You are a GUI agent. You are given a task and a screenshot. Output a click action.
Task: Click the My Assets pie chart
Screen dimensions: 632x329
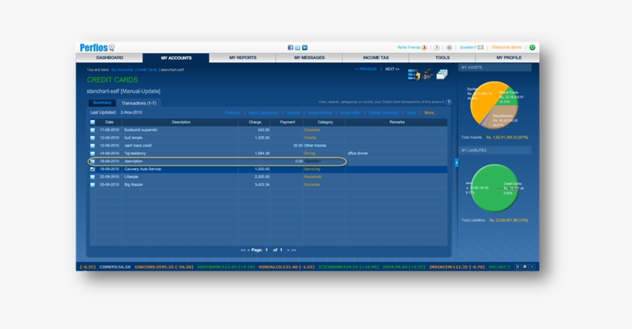point(494,105)
